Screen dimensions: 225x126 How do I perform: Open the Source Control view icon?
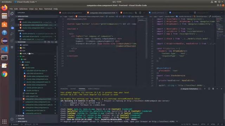[x=12, y=27]
